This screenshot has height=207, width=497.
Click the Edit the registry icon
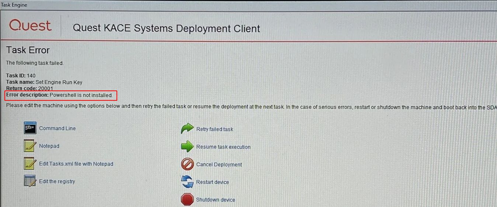(x=30, y=181)
